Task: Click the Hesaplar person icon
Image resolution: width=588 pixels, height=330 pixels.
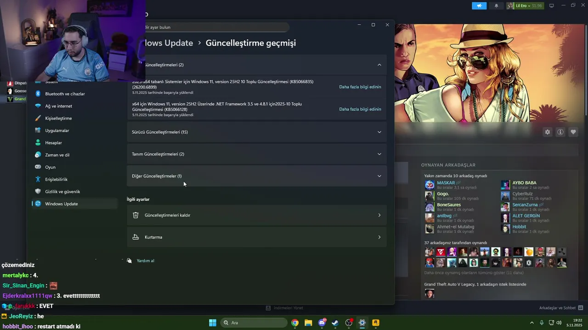Action: (x=38, y=143)
